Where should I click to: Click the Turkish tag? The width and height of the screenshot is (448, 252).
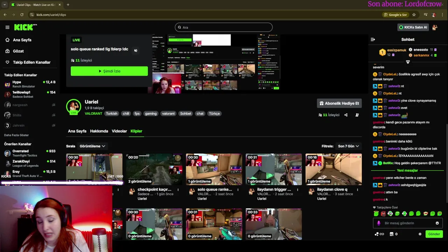coord(112,113)
